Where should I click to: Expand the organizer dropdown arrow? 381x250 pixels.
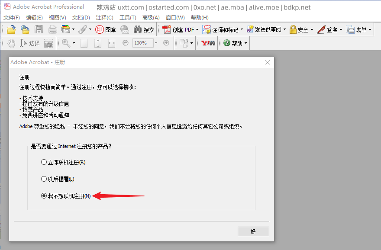pyautogui.click(x=73, y=29)
